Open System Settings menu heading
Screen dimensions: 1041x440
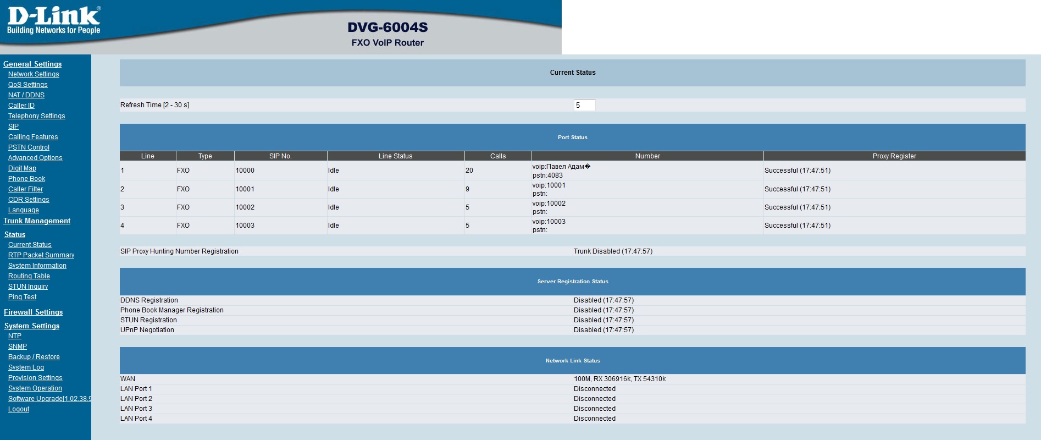click(x=32, y=326)
